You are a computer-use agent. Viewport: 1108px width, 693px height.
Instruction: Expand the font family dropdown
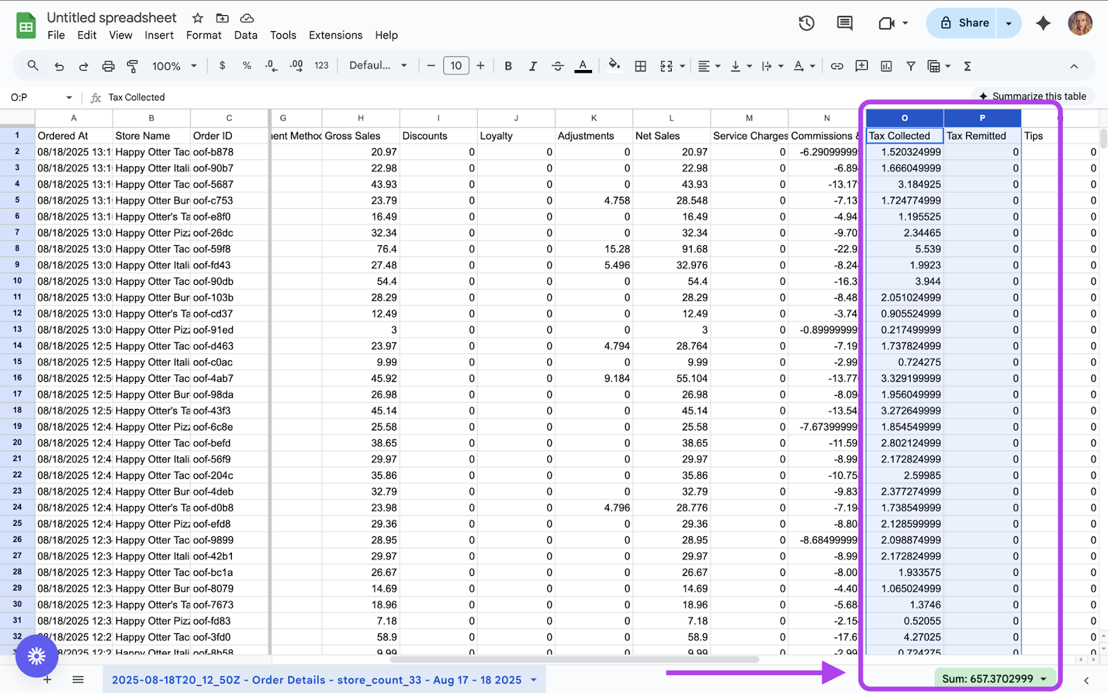pos(377,66)
